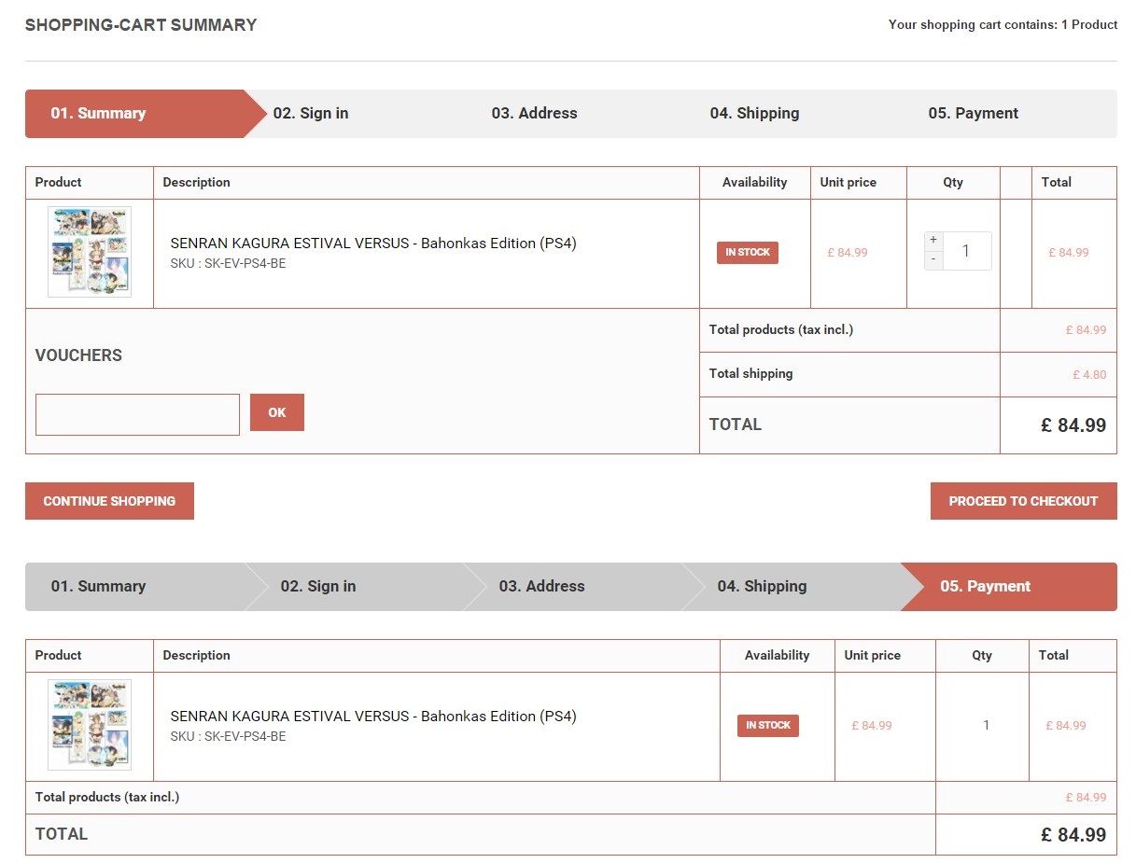Click 'Total products (tax incl.)' in upper table
Screen dimensions: 1136x863
[781, 330]
